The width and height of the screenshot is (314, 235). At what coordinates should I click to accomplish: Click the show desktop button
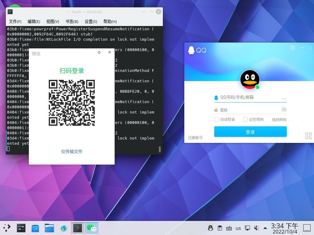pyautogui.click(x=307, y=228)
